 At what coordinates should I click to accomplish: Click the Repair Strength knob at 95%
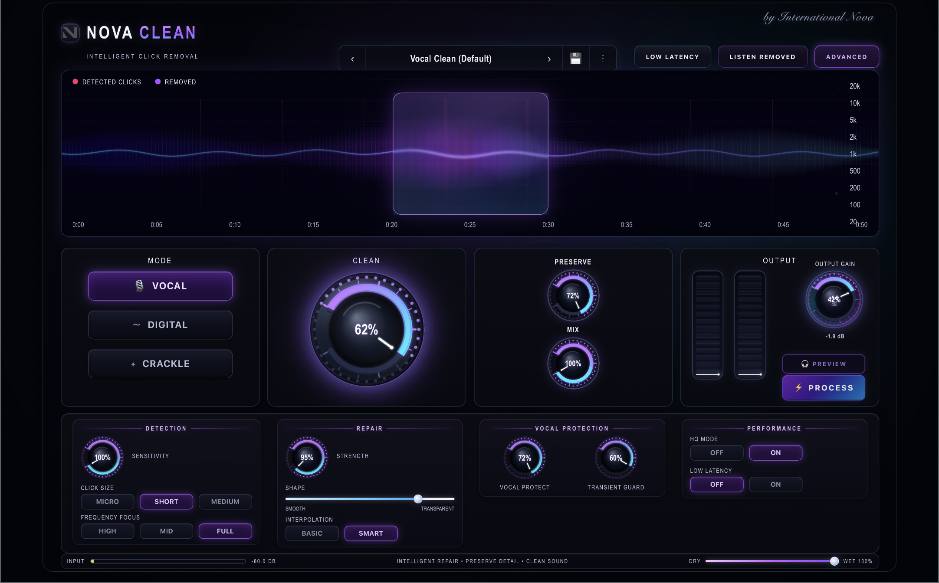point(307,458)
